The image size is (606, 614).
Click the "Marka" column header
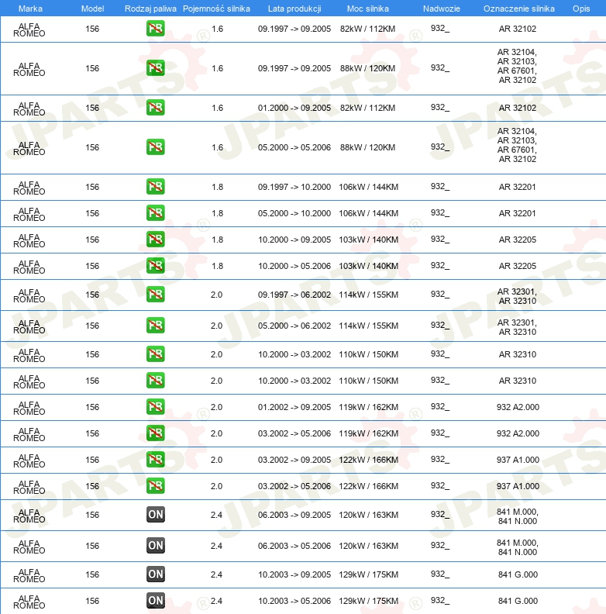click(30, 9)
